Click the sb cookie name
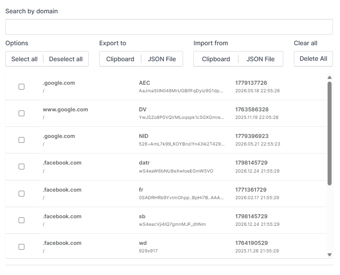 (x=142, y=216)
